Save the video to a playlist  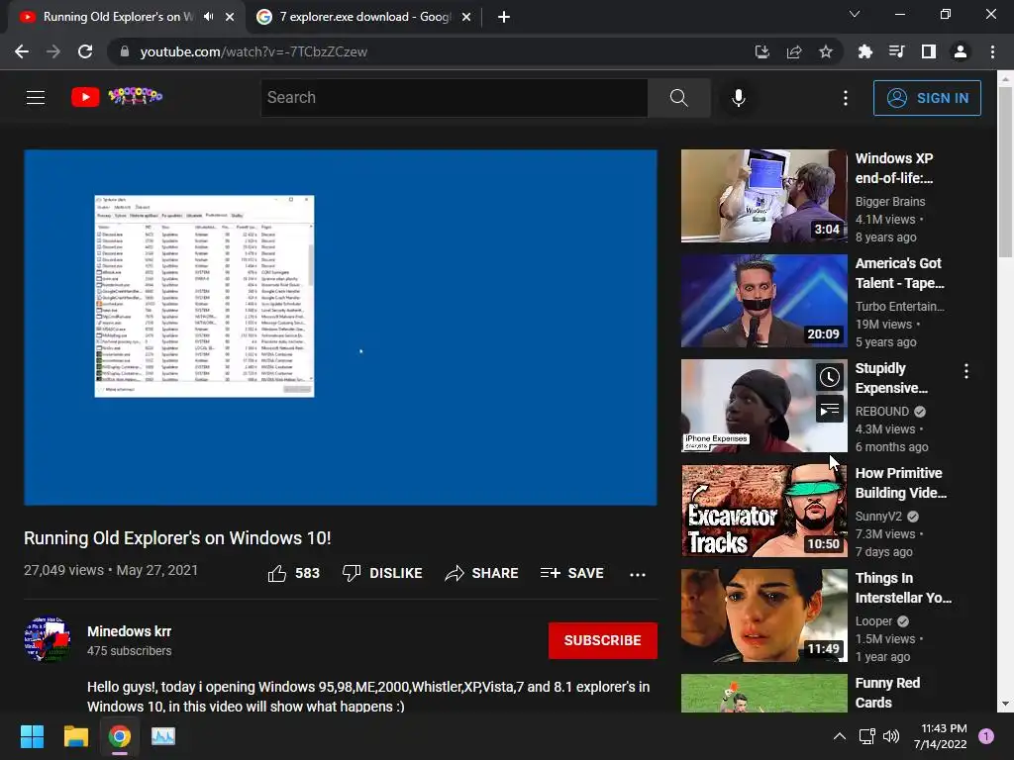click(x=572, y=573)
